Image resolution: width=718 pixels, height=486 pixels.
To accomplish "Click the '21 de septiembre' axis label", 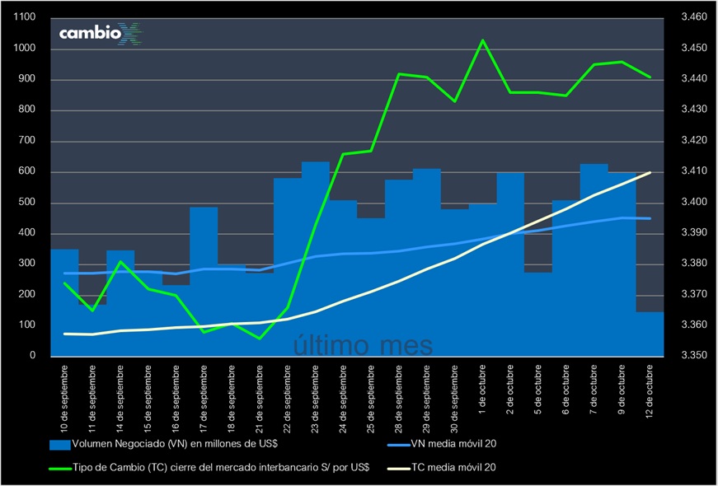I will click(x=259, y=399).
